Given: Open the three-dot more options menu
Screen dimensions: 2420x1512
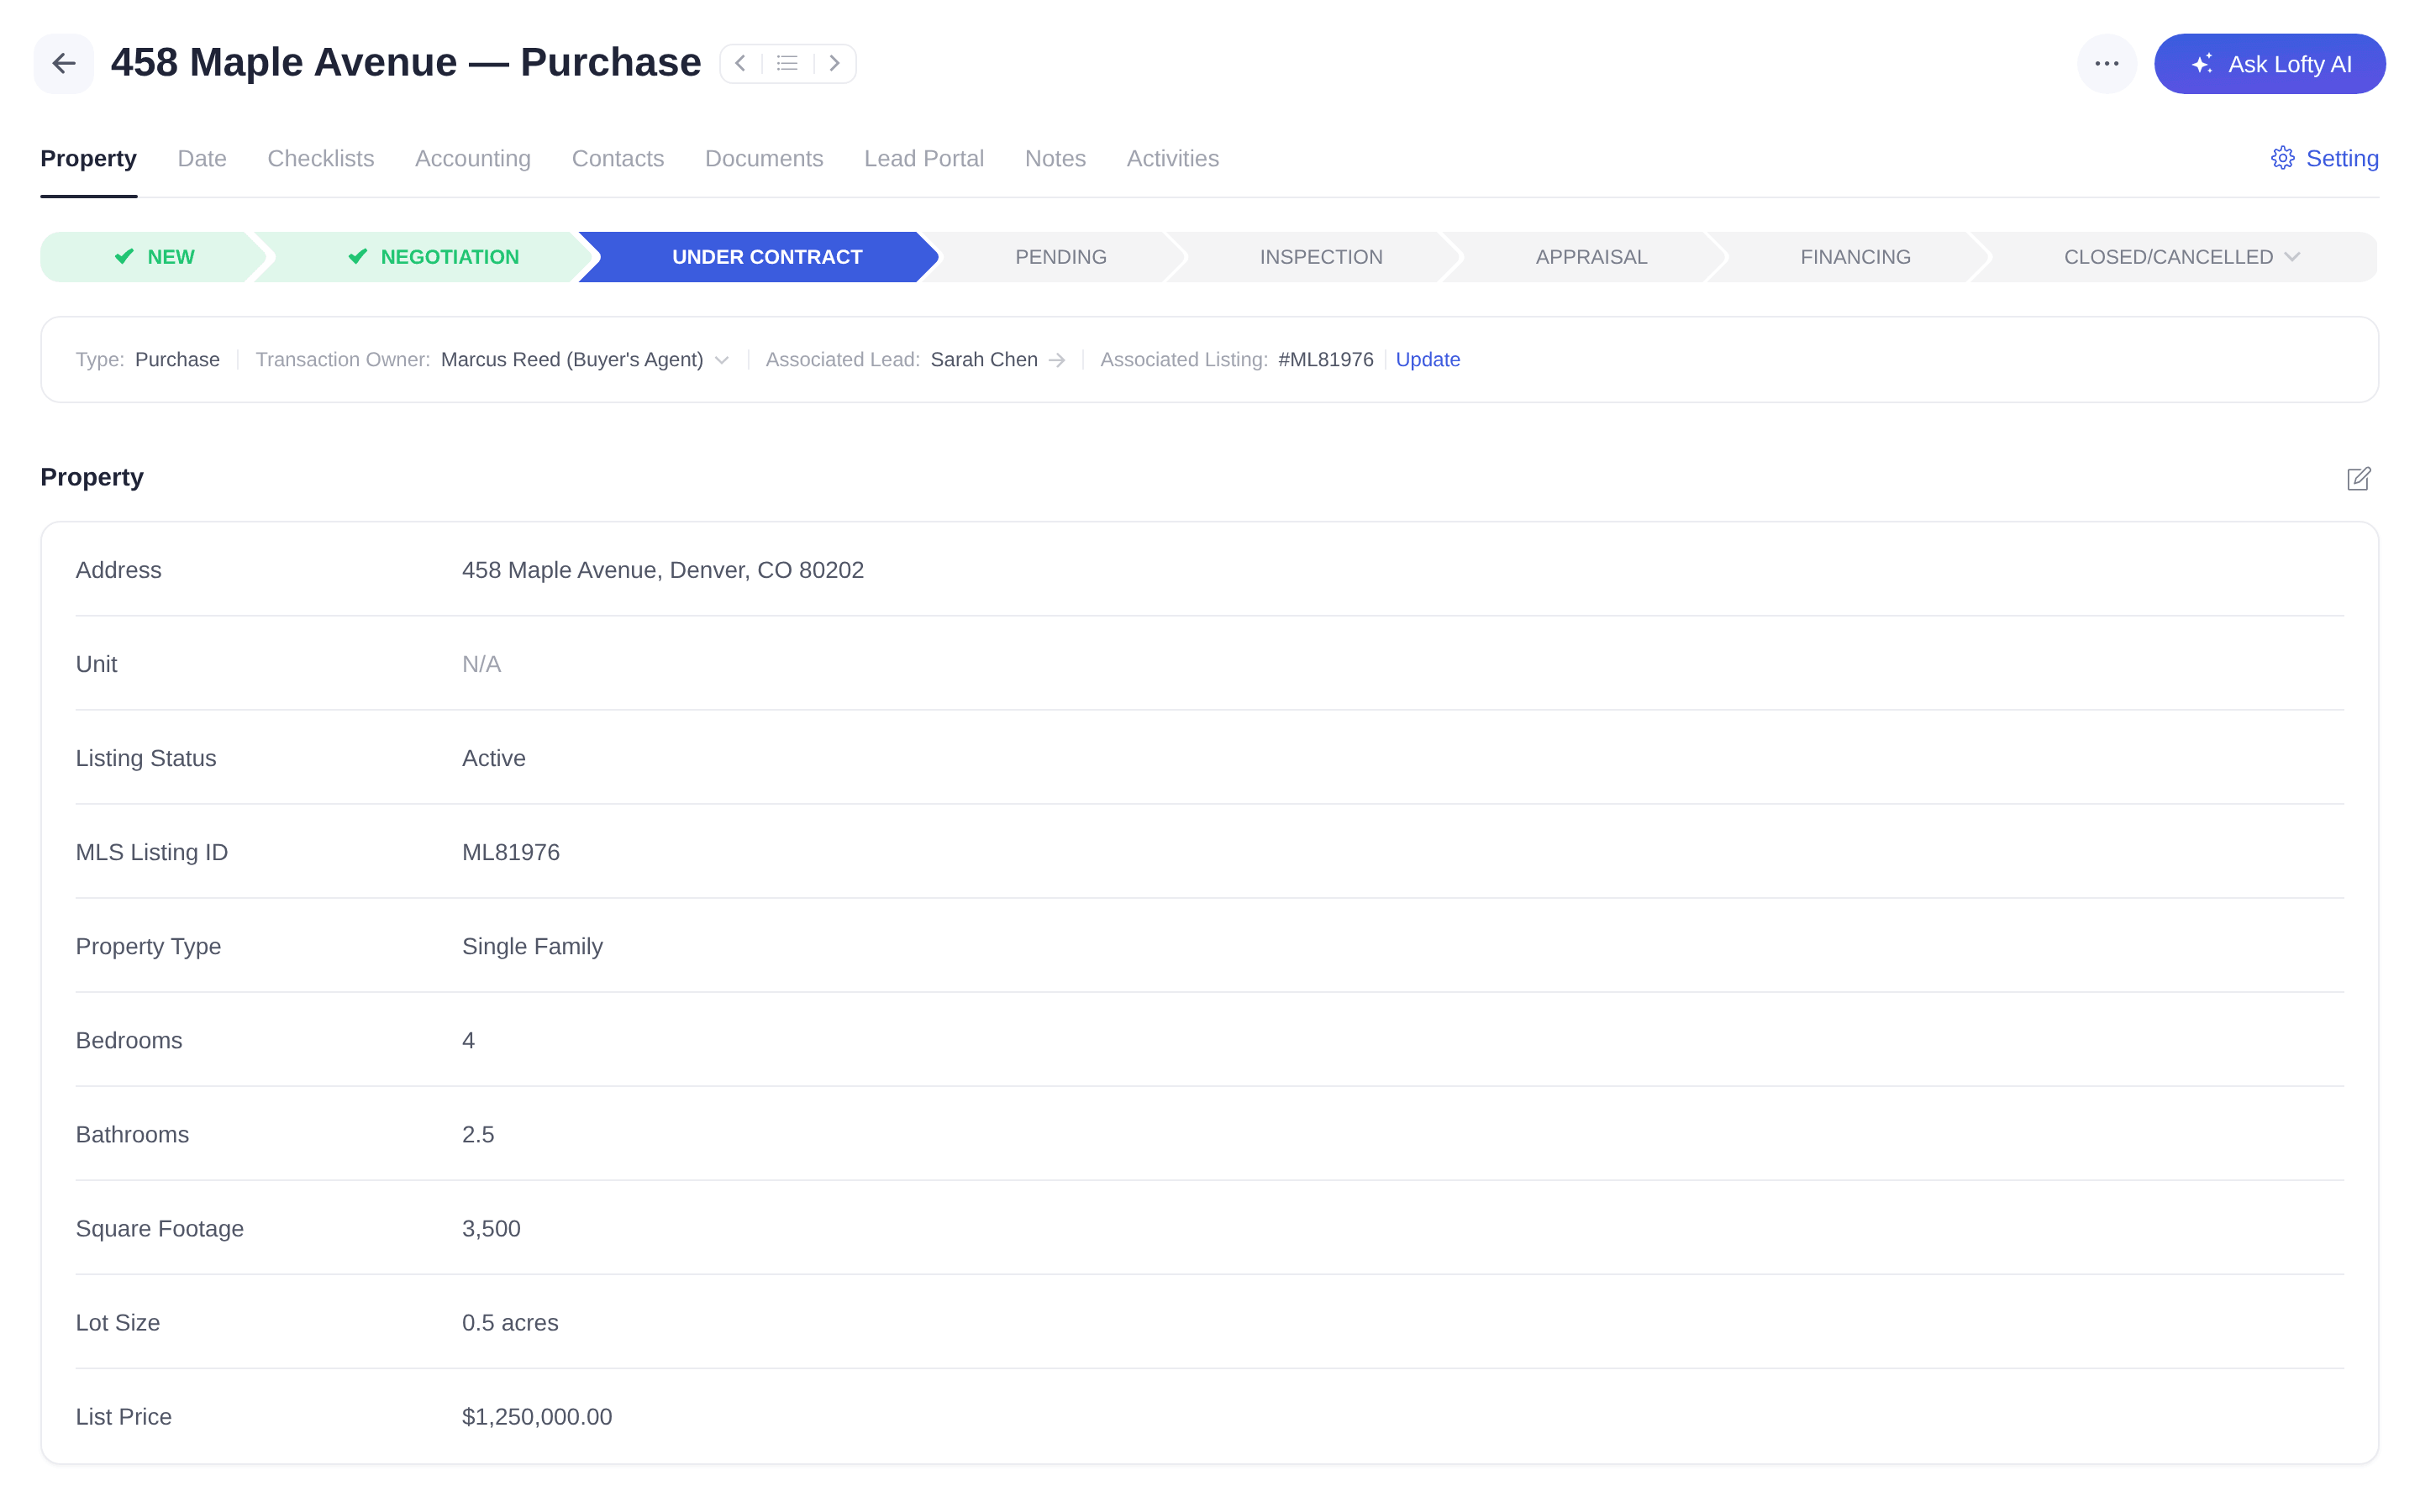Looking at the screenshot, I should (2107, 64).
